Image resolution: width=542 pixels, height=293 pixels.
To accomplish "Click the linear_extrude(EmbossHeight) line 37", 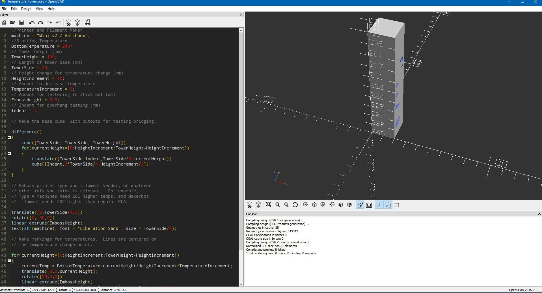I will point(47,223).
